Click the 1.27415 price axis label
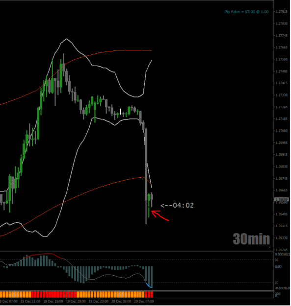 coord(282,83)
